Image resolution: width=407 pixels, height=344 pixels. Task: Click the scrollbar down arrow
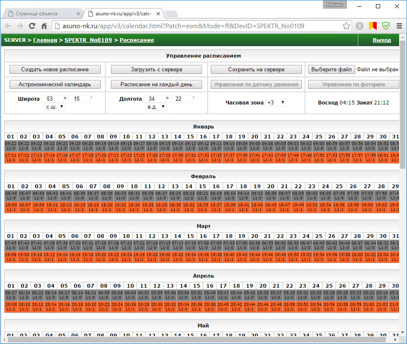coord(402,332)
